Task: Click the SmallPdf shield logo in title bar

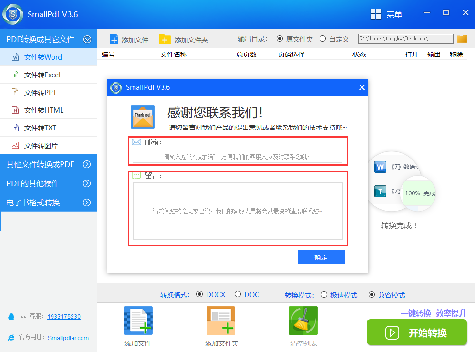Action: point(13,14)
